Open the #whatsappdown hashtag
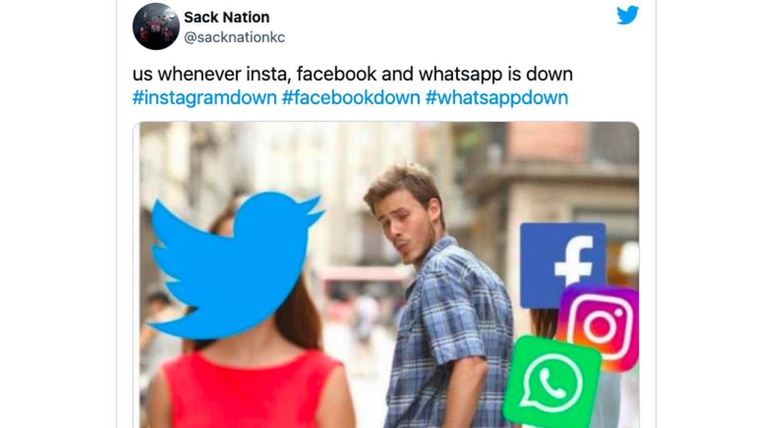 tap(497, 97)
